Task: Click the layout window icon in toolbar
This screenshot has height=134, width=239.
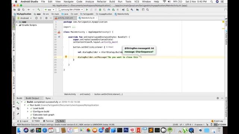Action: tap(143, 10)
